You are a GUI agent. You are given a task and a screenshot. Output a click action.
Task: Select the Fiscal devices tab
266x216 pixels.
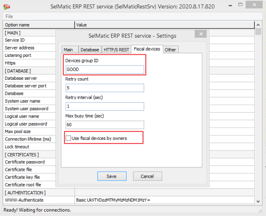coord(147,49)
